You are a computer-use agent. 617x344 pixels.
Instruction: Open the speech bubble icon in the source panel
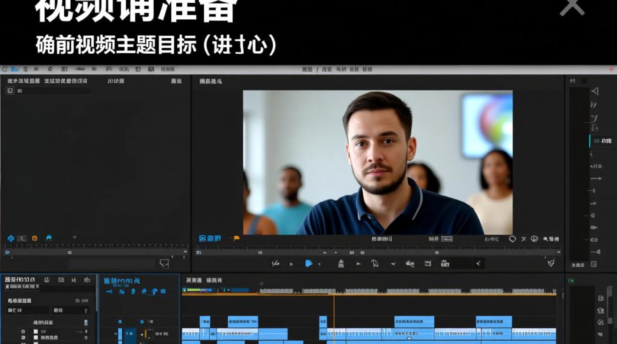point(164,263)
